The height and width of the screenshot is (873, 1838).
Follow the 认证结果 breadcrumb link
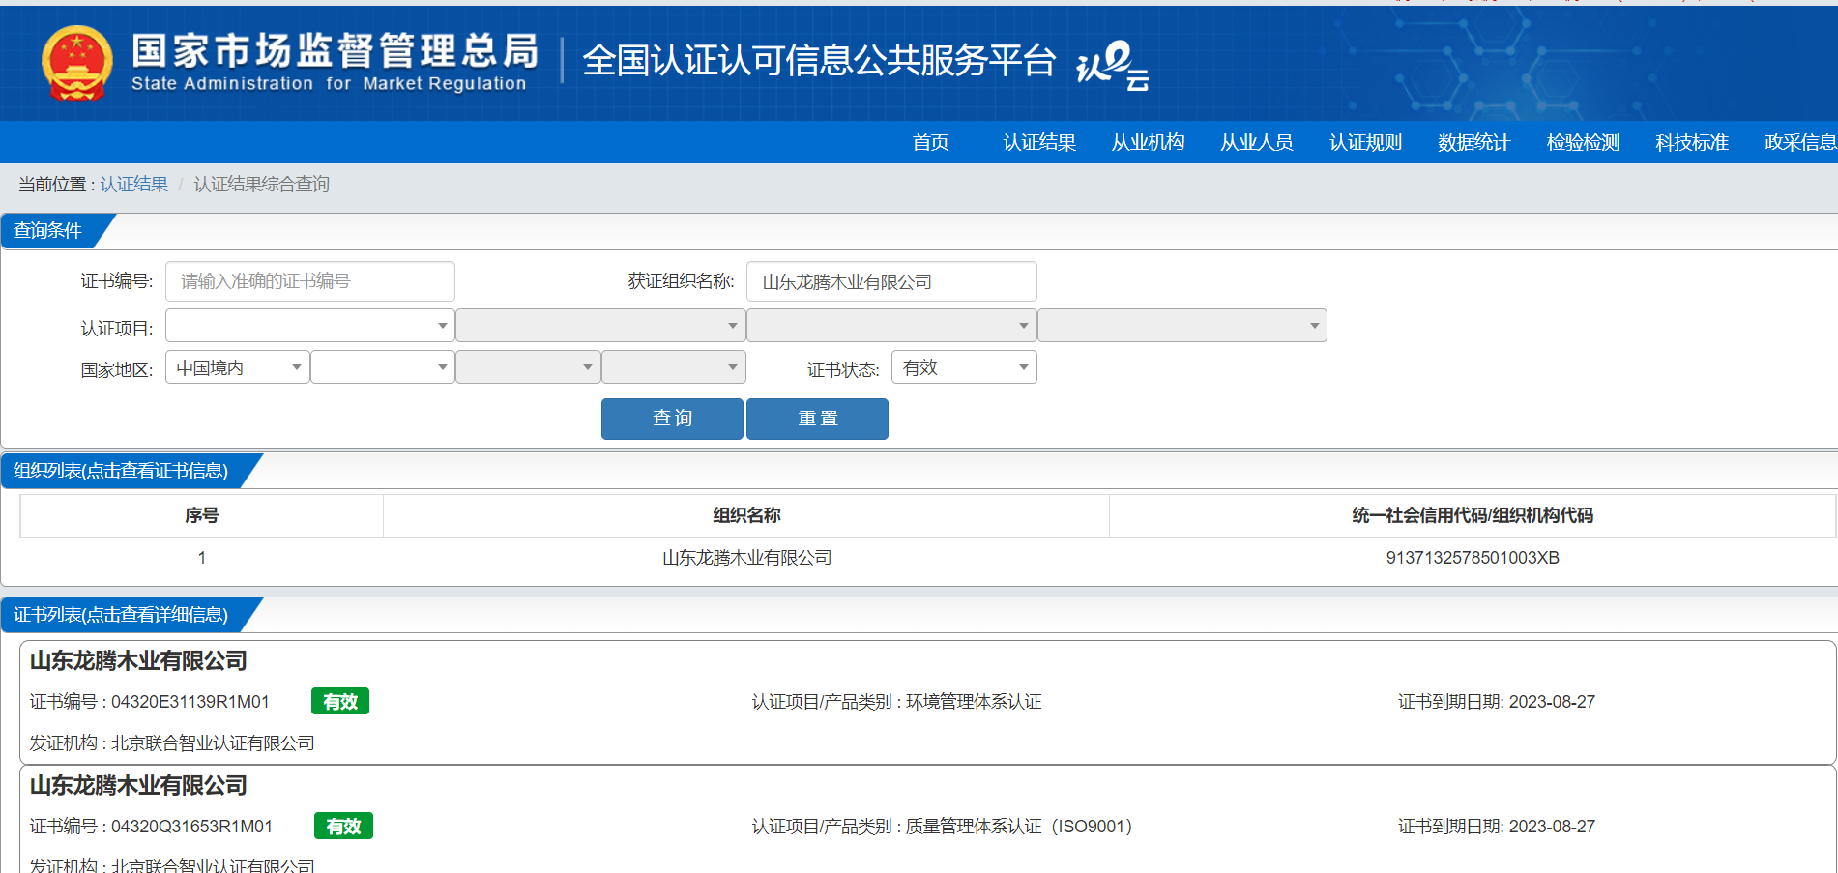click(x=134, y=184)
